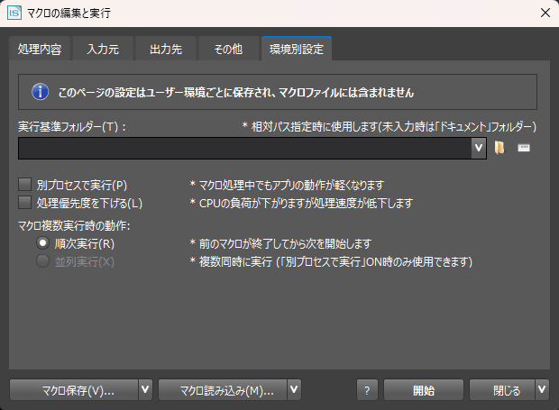Click the hint 複数同時に実行 text
The height and width of the screenshot is (410, 559).
[x=331, y=261]
